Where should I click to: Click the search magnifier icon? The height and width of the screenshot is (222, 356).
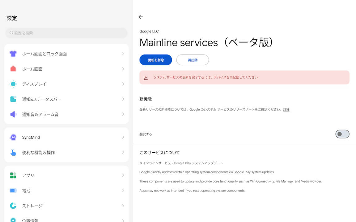click(11, 33)
